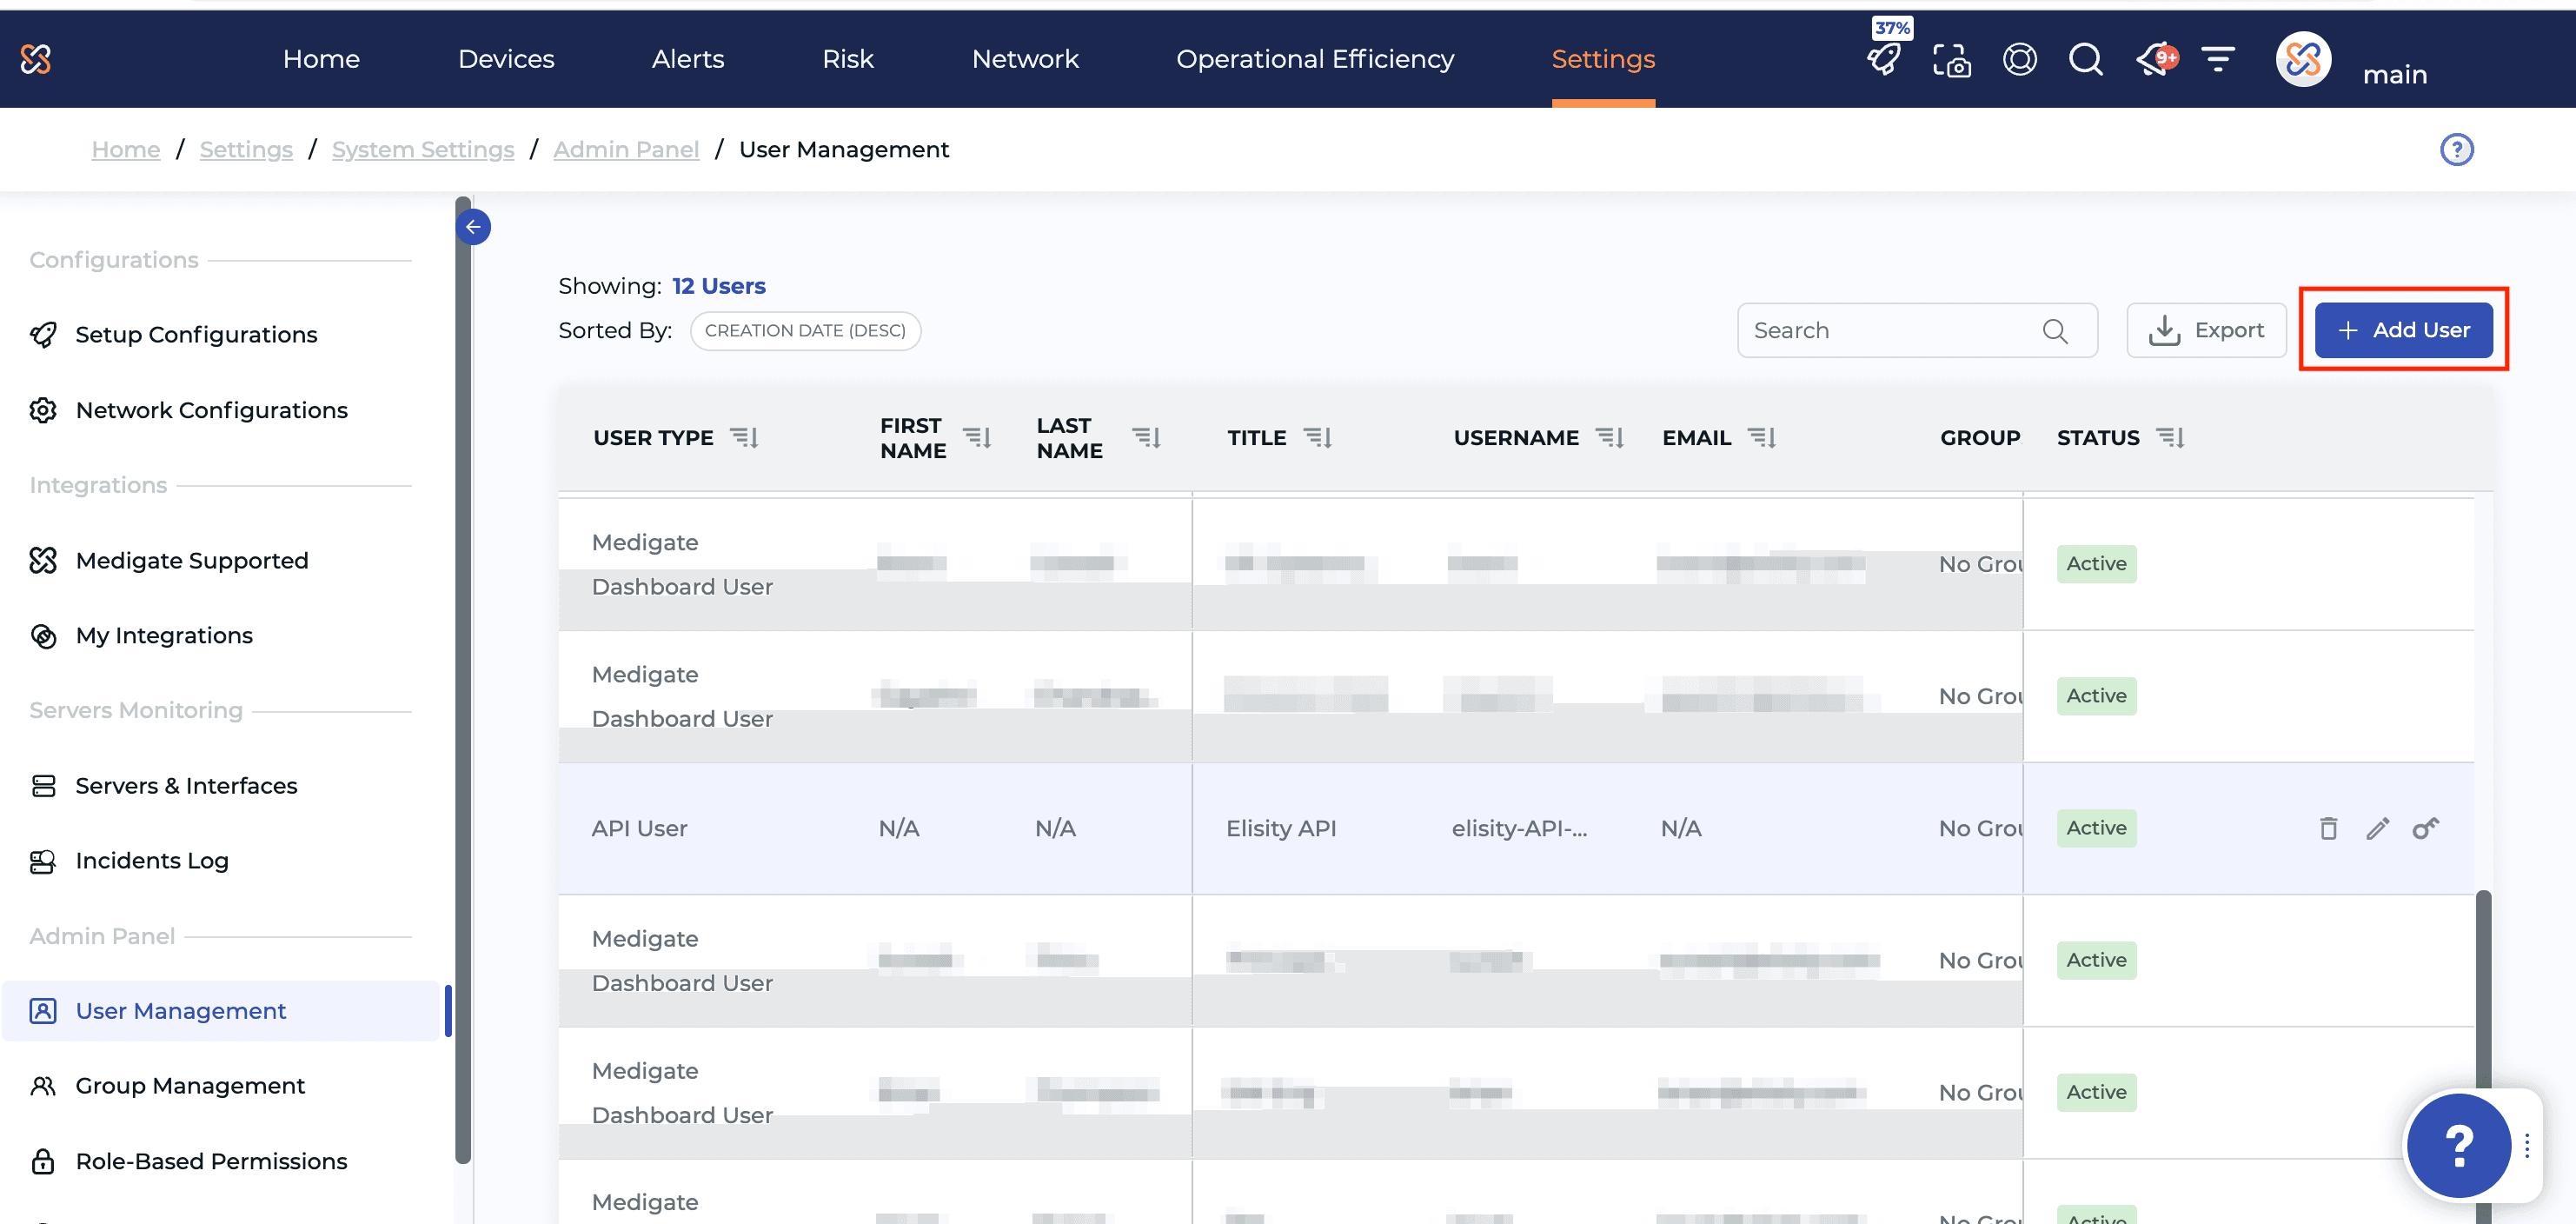
Task: Open the Operational Efficiency tab
Action: (1315, 59)
